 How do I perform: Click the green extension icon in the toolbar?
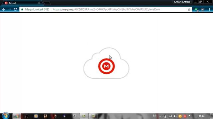196,9
